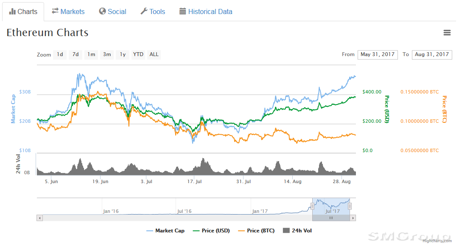Choose the YTD zoom option
The width and height of the screenshot is (459, 246).
[x=138, y=54]
